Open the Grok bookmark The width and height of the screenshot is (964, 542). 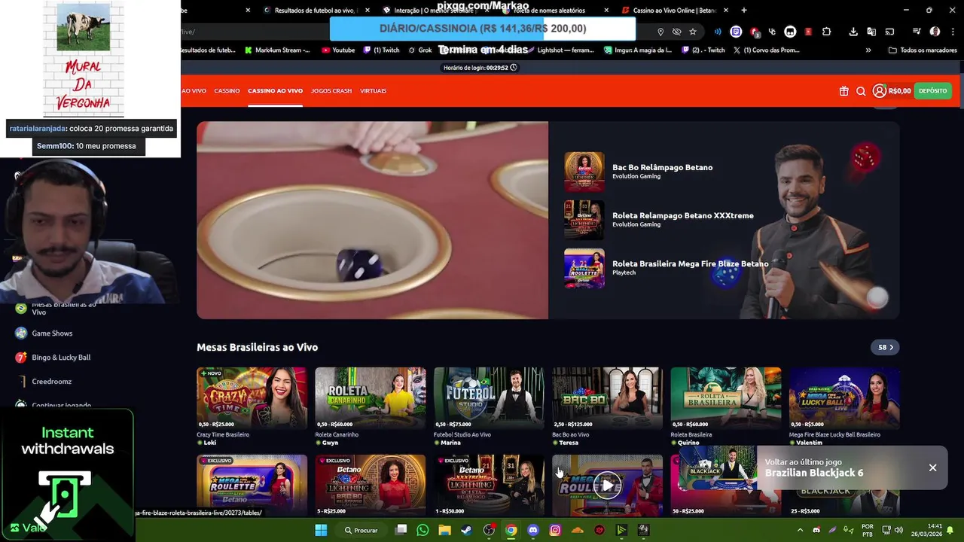click(x=419, y=50)
